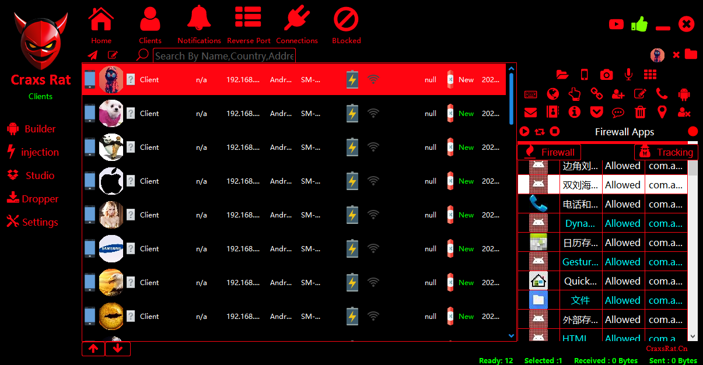Open Dropper from the sidebar
Viewport: 703px width, 365px height.
[x=33, y=199]
